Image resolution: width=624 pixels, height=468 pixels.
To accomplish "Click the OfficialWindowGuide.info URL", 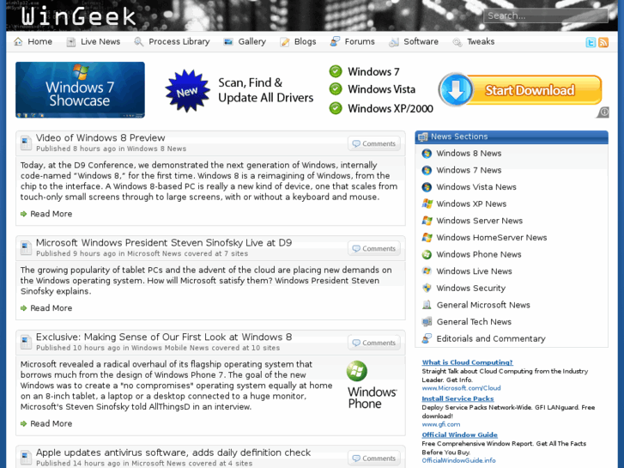I will (x=458, y=460).
